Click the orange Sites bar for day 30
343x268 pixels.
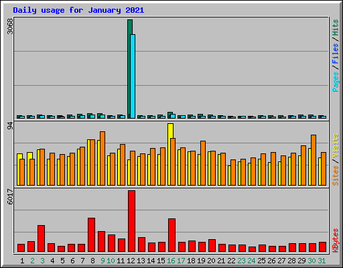pyautogui.click(x=314, y=160)
